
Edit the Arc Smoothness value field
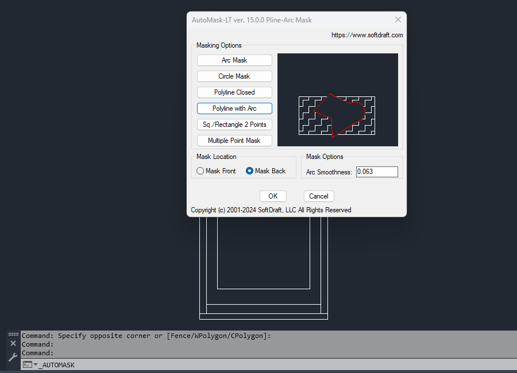coord(377,171)
